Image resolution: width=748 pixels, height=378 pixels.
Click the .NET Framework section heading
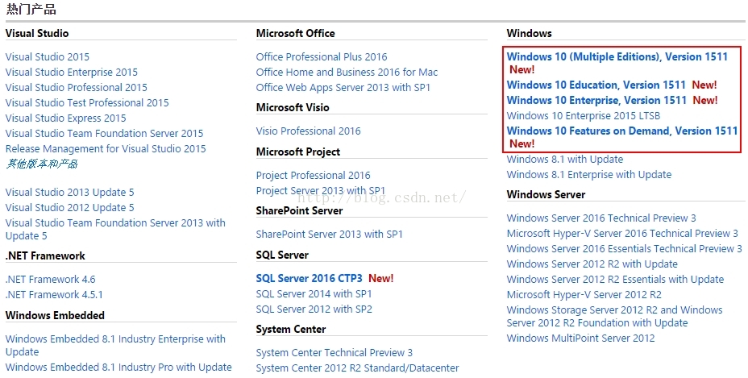point(45,255)
